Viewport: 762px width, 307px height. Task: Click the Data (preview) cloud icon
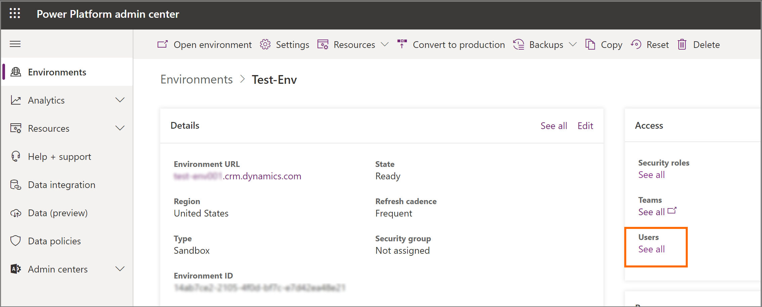[16, 213]
